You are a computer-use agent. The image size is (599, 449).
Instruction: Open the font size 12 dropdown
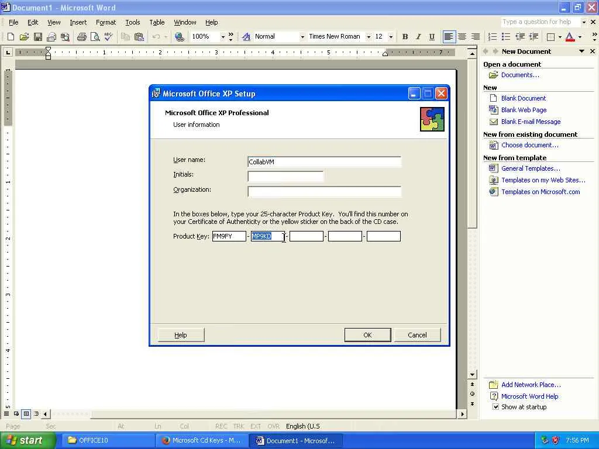[x=390, y=37]
